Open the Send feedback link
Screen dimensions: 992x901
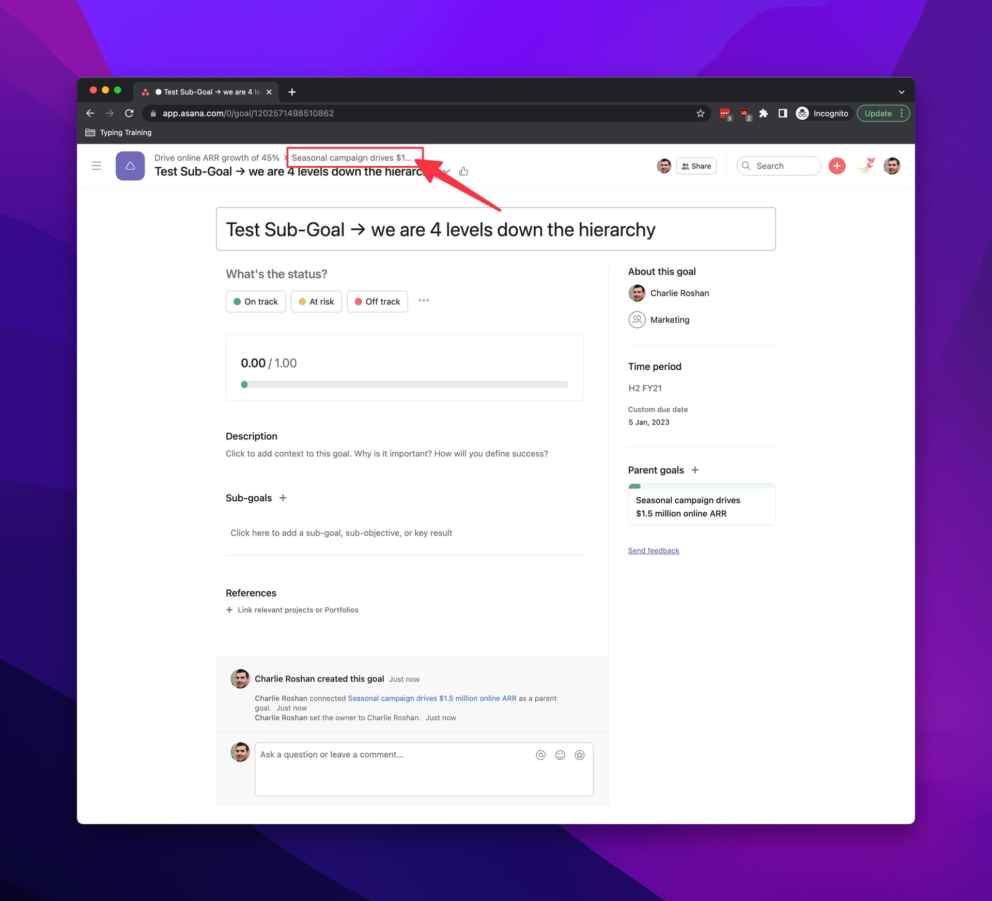(x=653, y=550)
